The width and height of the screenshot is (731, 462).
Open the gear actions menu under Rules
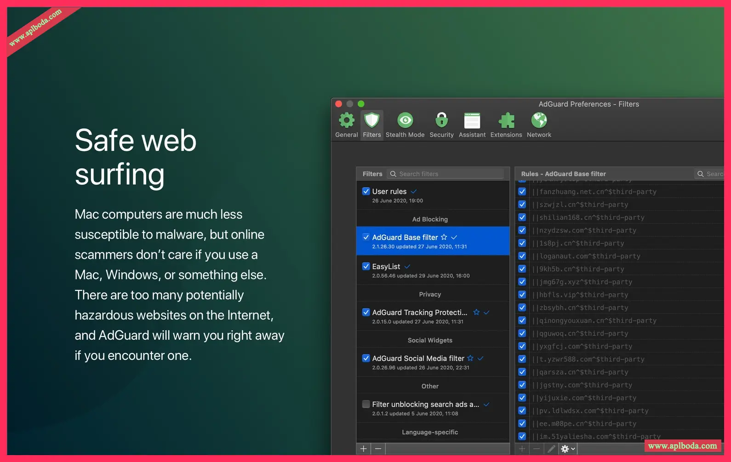568,449
